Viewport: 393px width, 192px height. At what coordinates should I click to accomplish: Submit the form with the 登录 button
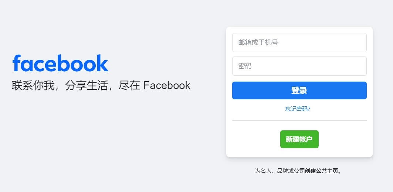pos(299,90)
